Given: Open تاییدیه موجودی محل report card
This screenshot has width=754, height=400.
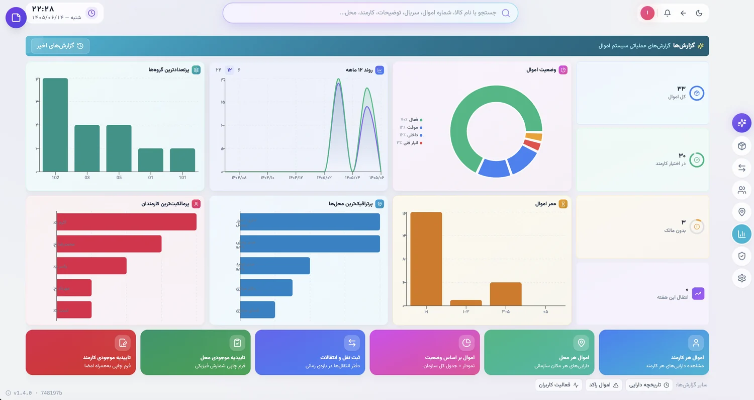Looking at the screenshot, I should (196, 352).
